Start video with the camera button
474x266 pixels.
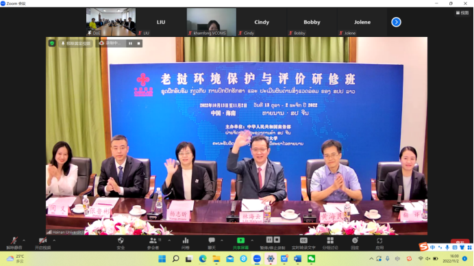(x=42, y=243)
